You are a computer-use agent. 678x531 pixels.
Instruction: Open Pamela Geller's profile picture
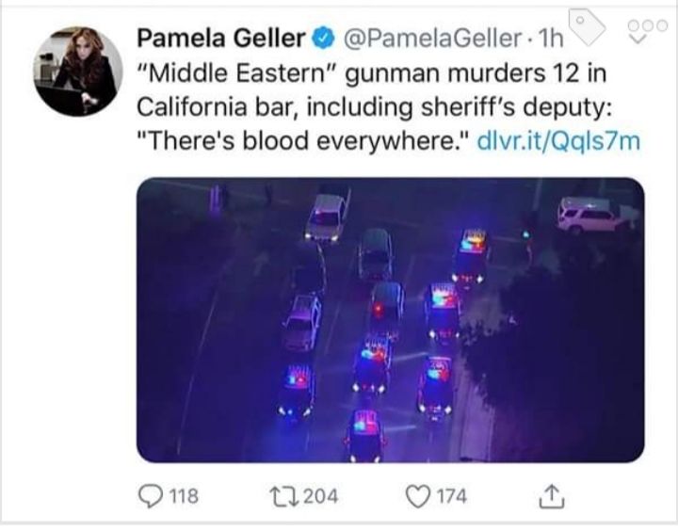click(78, 72)
